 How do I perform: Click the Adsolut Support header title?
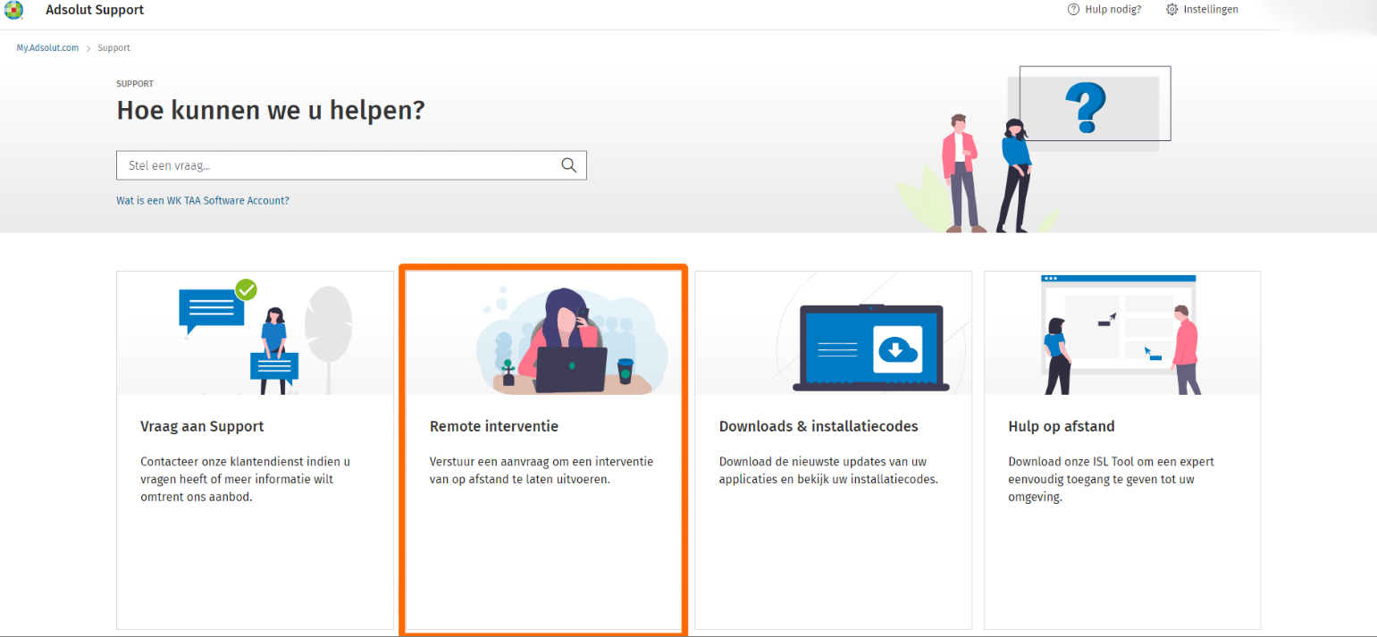point(95,10)
